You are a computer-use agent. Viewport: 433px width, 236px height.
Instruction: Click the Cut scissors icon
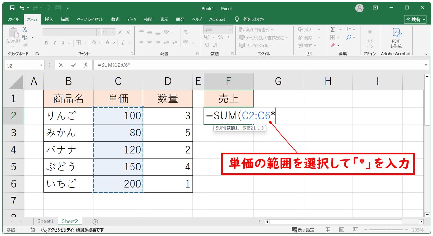(x=25, y=30)
